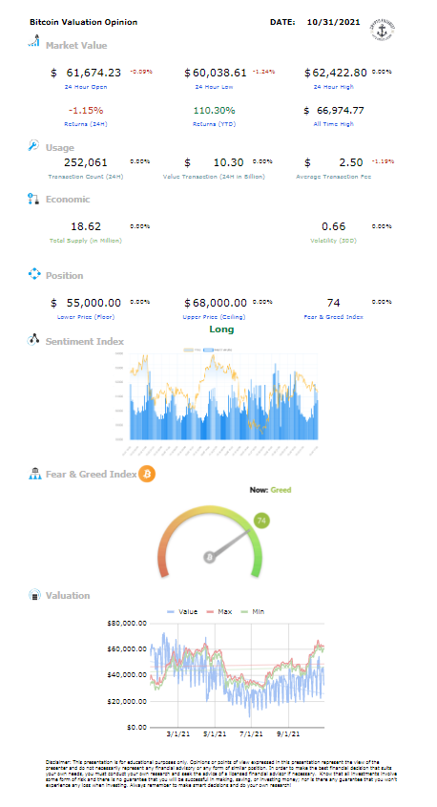This screenshot has height=807, width=437.
Task: Click the Bitcoin Valuation Opinion title
Action: click(83, 22)
